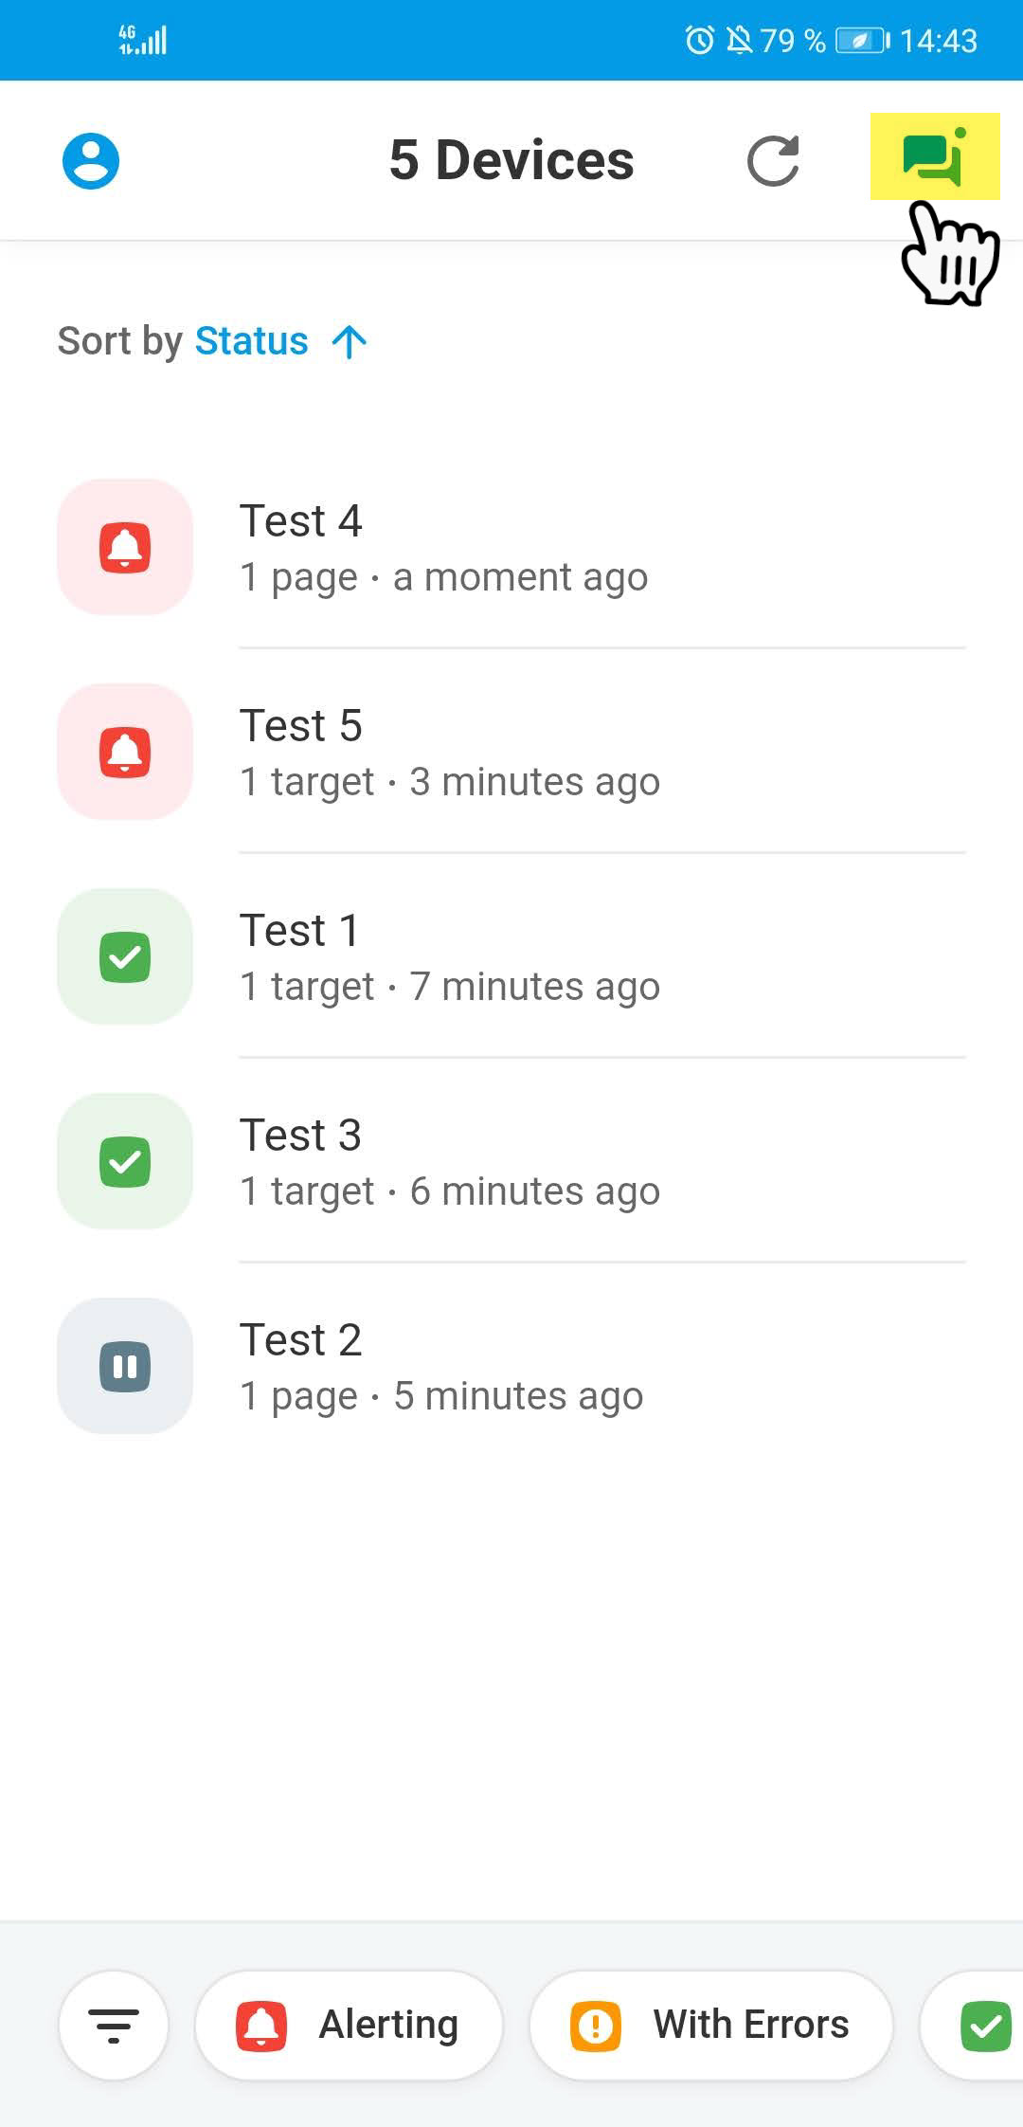Select Test 5 device name
The height and width of the screenshot is (2127, 1023).
click(301, 726)
